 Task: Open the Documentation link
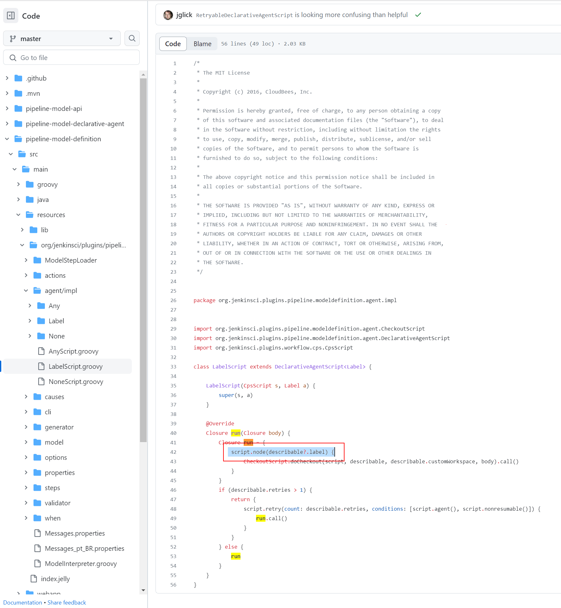click(22, 602)
